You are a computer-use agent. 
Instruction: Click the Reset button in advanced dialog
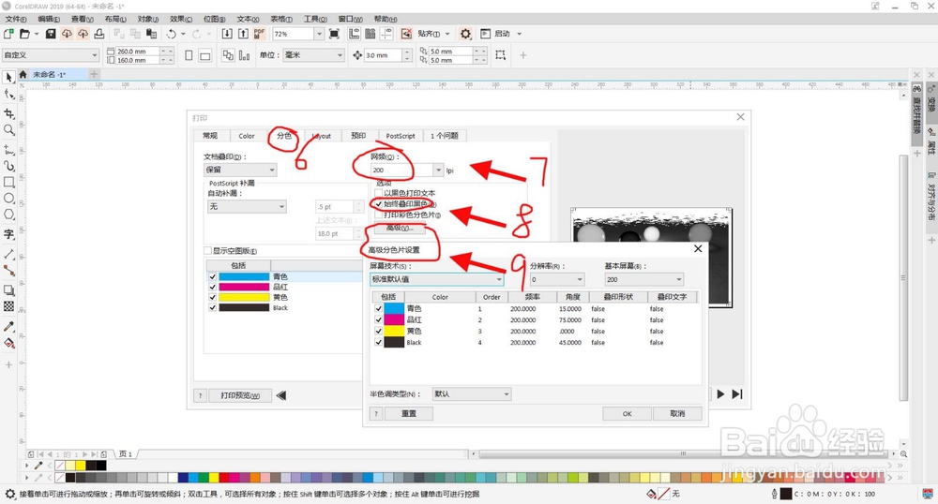coord(409,414)
